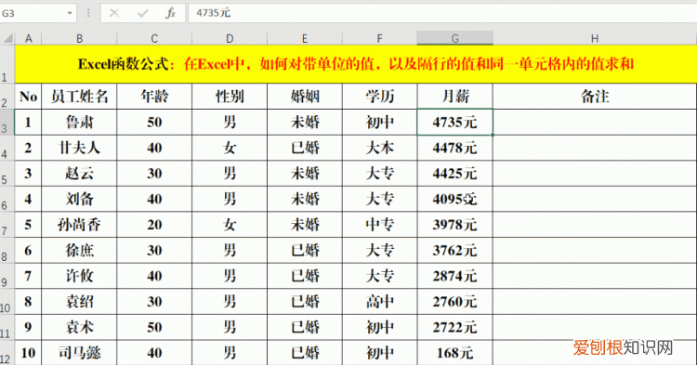Select row 12 header

coord(7,353)
